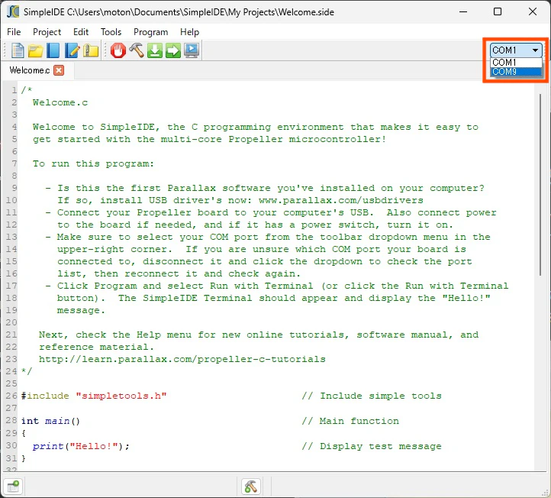Click the New Project document icon

point(18,50)
